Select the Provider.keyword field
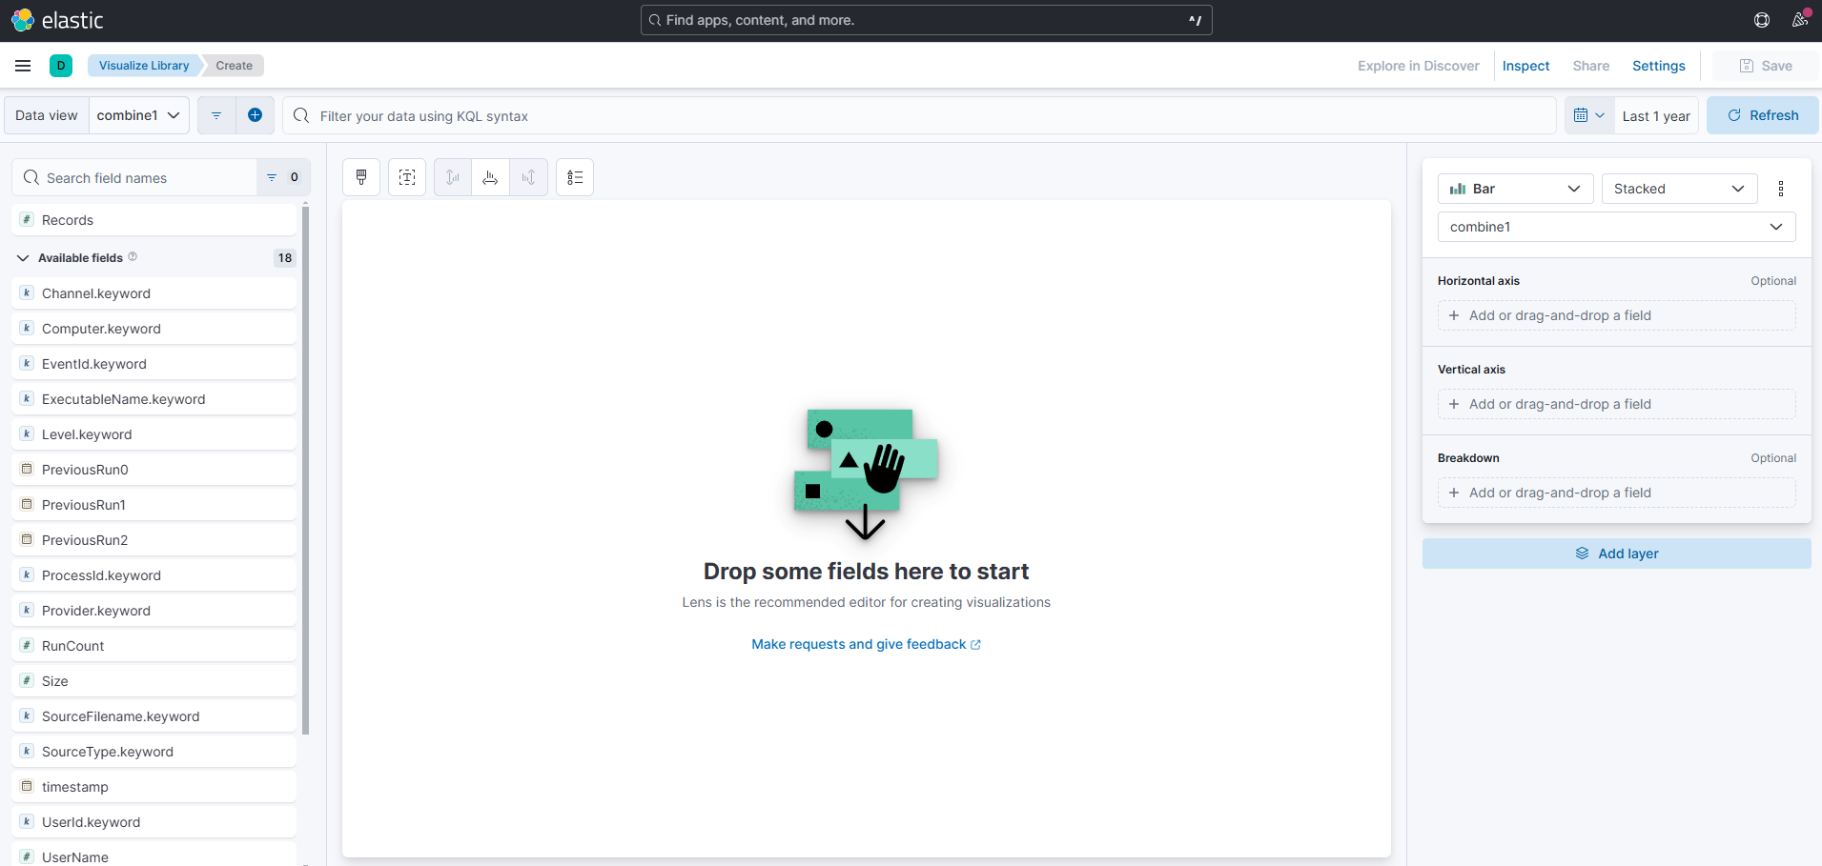This screenshot has width=1822, height=866. (x=154, y=611)
